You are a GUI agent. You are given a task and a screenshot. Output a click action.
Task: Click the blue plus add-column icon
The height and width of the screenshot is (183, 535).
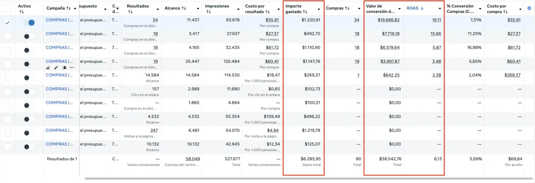point(529,8)
